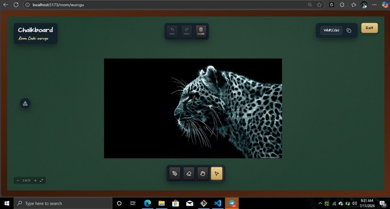Image resolution: width=390 pixels, height=209 pixels.
Task: Add this page to favorites
Action: coord(319,5)
